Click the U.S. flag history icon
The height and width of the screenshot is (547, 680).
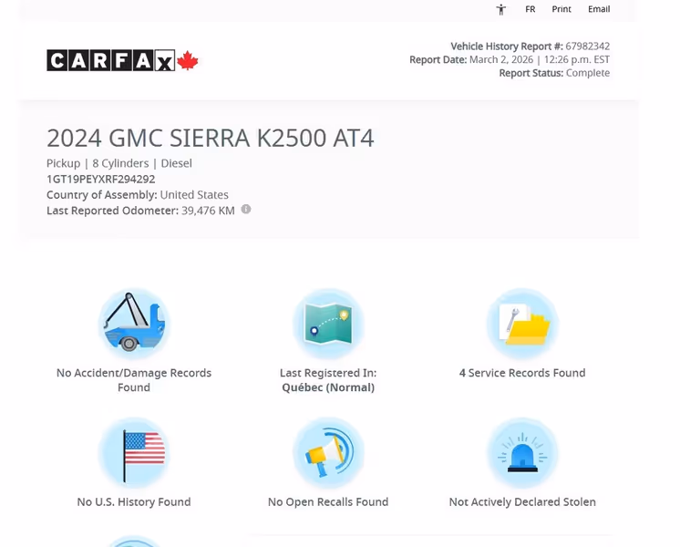point(134,453)
